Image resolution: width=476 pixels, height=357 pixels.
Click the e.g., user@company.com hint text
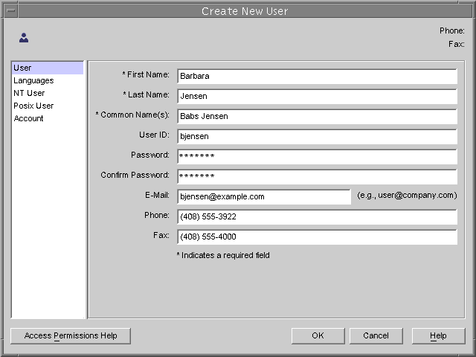407,195
